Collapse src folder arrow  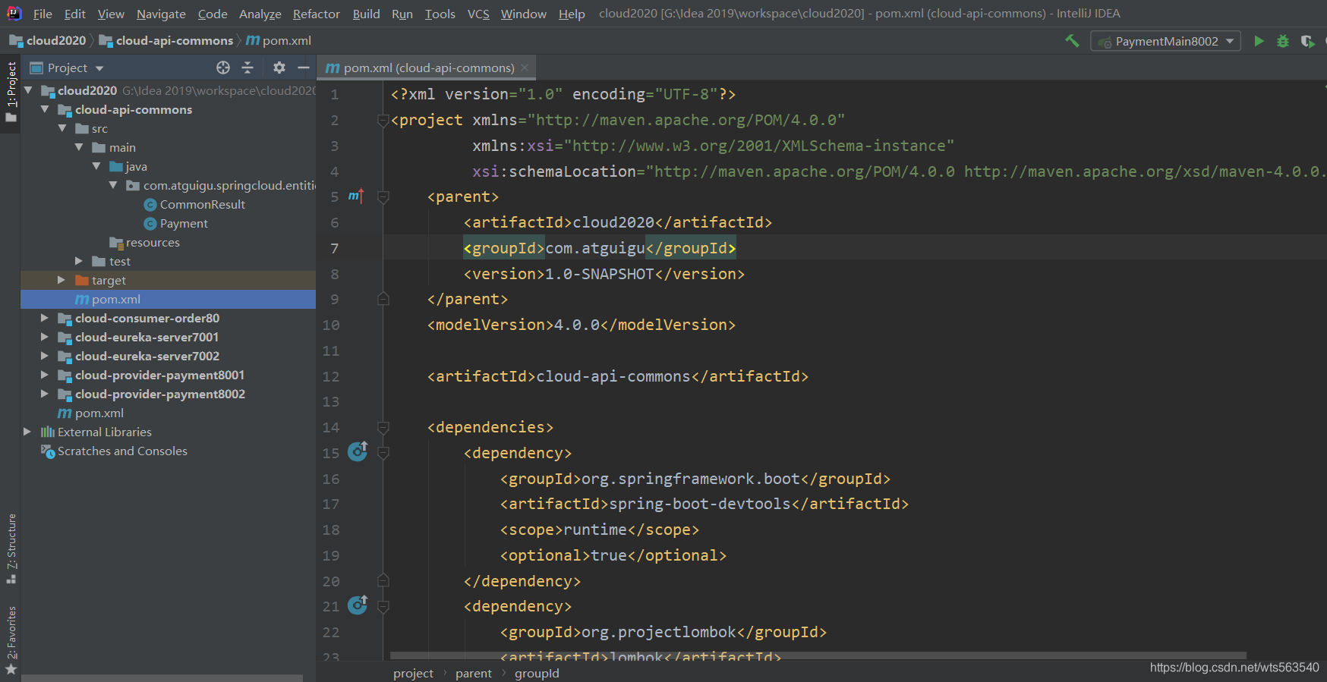[x=62, y=128]
